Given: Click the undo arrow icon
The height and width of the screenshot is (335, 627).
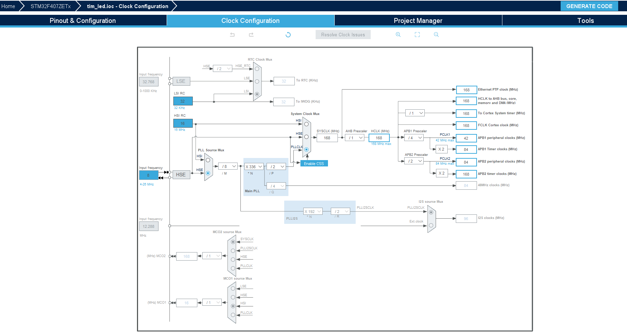Looking at the screenshot, I should click(232, 35).
